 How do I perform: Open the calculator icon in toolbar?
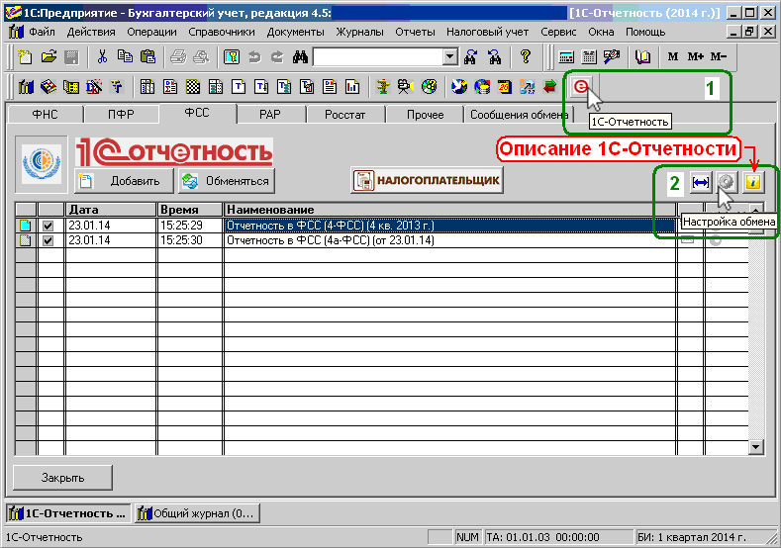pyautogui.click(x=566, y=56)
